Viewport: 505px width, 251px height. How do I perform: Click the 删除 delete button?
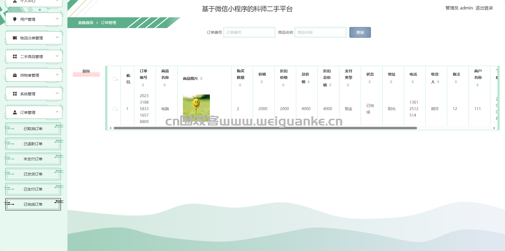pyautogui.click(x=86, y=72)
